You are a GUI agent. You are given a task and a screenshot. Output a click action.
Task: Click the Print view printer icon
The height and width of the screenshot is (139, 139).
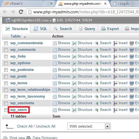click(5, 138)
